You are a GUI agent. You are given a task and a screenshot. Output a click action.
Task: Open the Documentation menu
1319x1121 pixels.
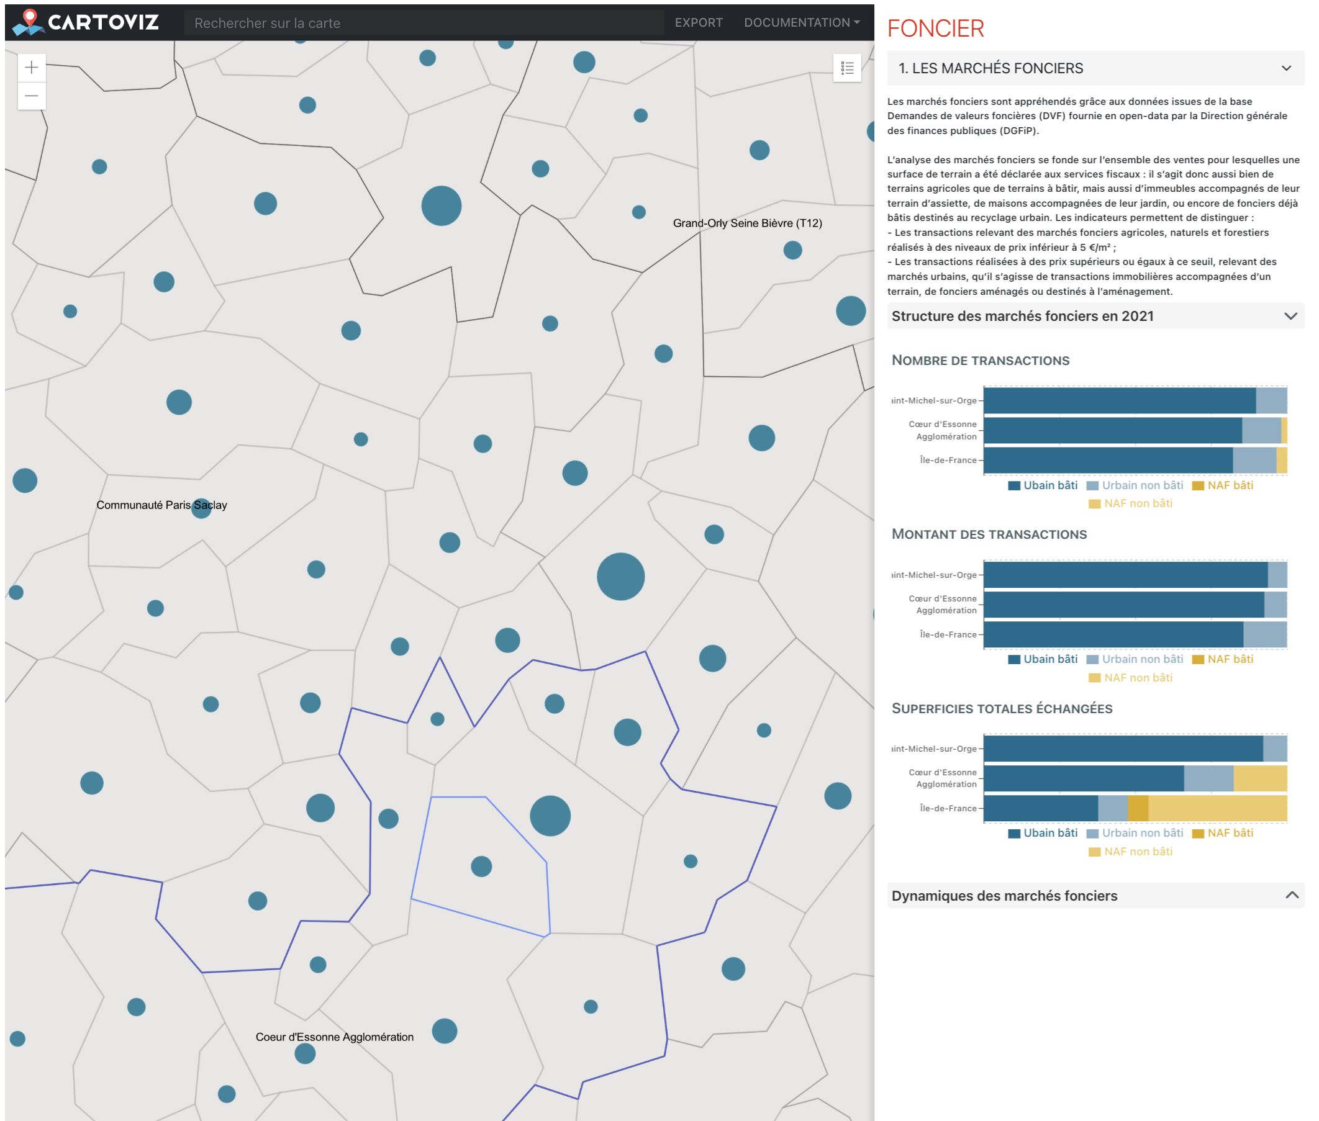click(802, 22)
